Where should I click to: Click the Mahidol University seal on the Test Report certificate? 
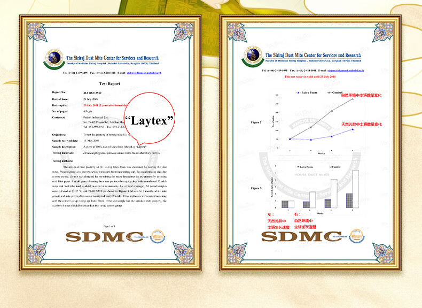click(54, 59)
